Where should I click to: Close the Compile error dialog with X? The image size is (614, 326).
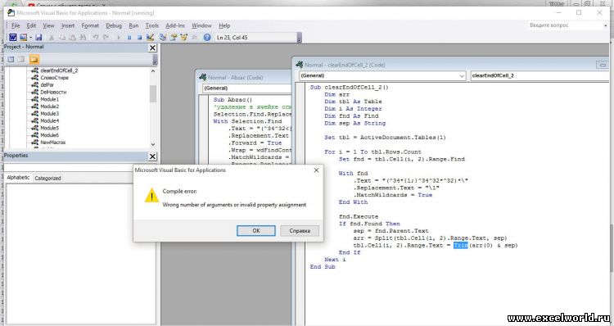(316, 170)
